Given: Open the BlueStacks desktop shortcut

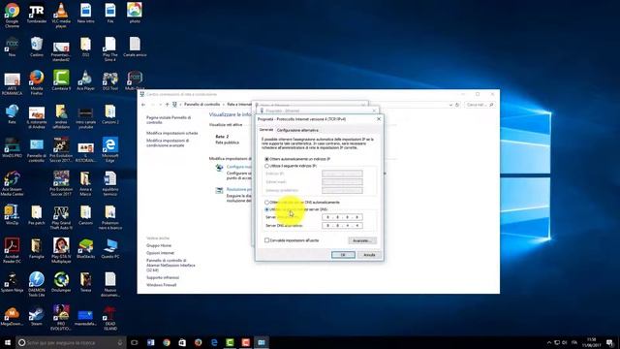Looking at the screenshot, I should 85,248.
